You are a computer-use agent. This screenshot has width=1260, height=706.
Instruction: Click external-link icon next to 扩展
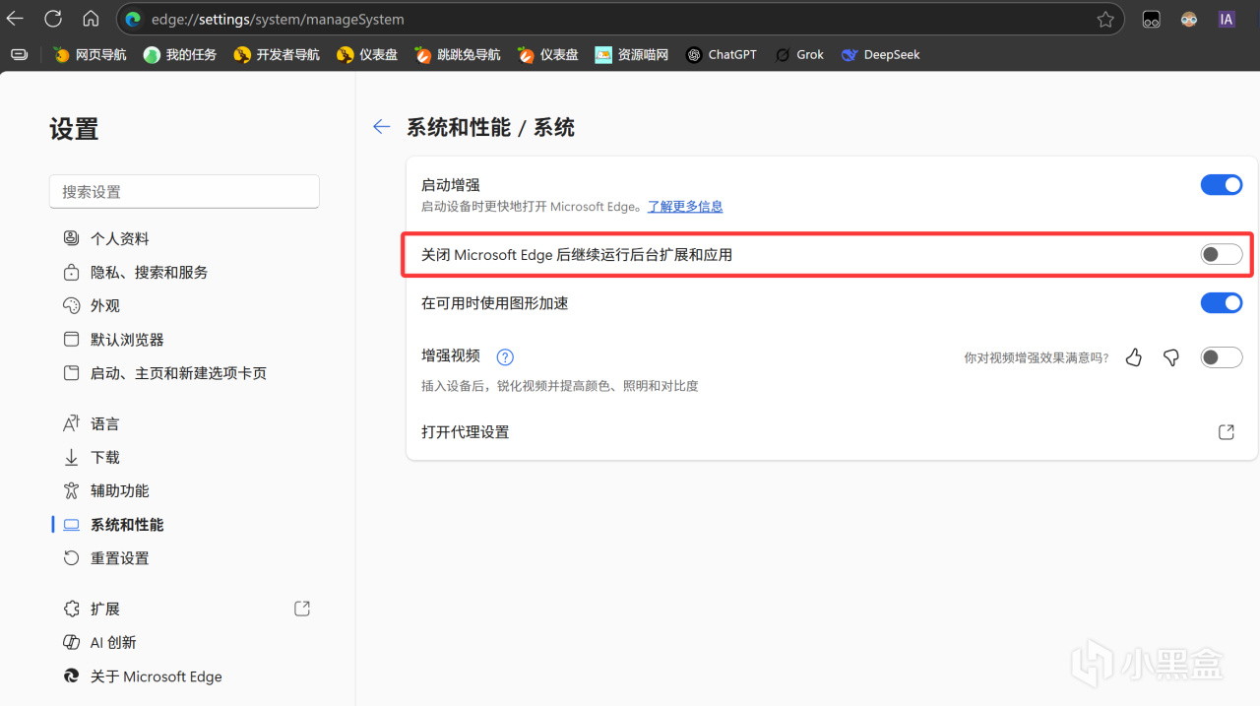302,609
